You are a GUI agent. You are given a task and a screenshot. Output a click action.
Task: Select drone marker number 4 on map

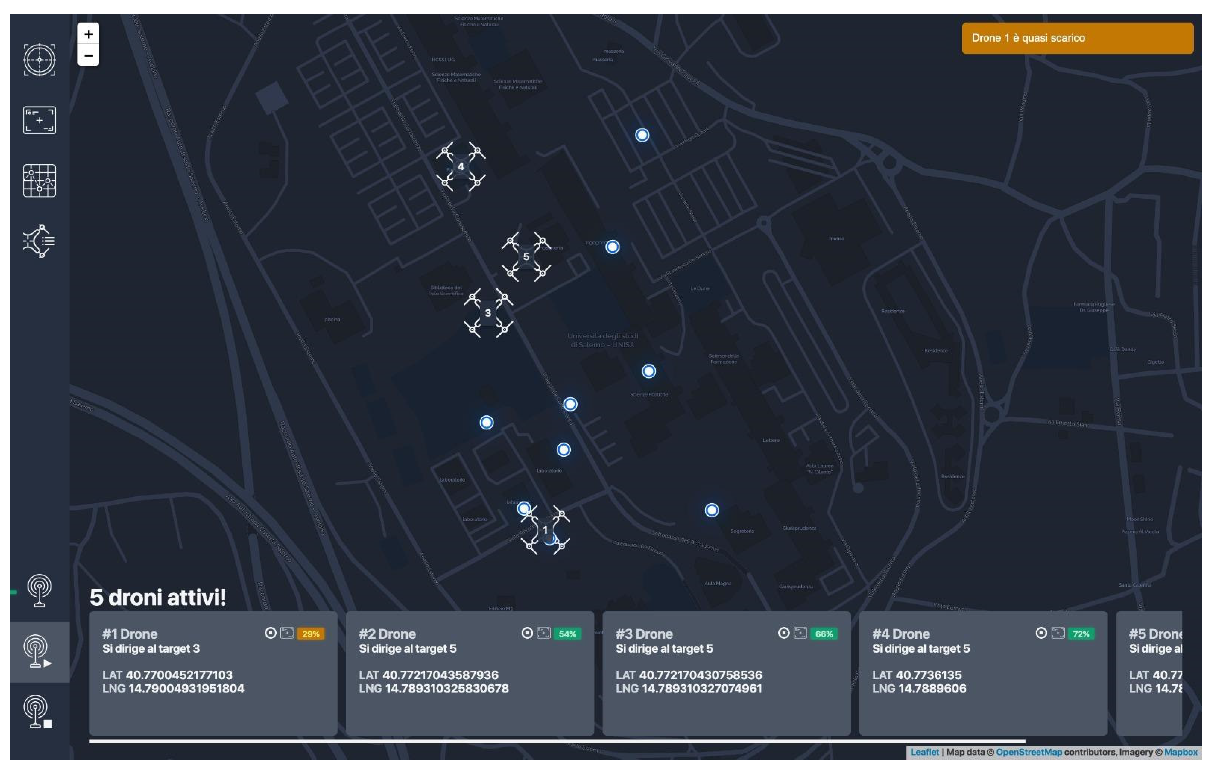coord(460,166)
